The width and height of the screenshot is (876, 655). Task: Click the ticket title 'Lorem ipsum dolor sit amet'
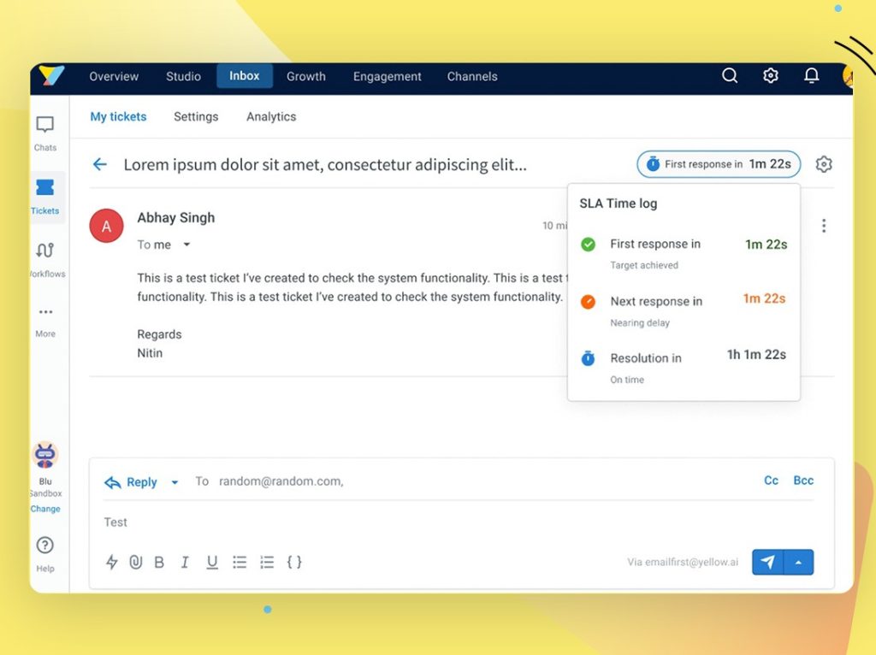point(325,165)
